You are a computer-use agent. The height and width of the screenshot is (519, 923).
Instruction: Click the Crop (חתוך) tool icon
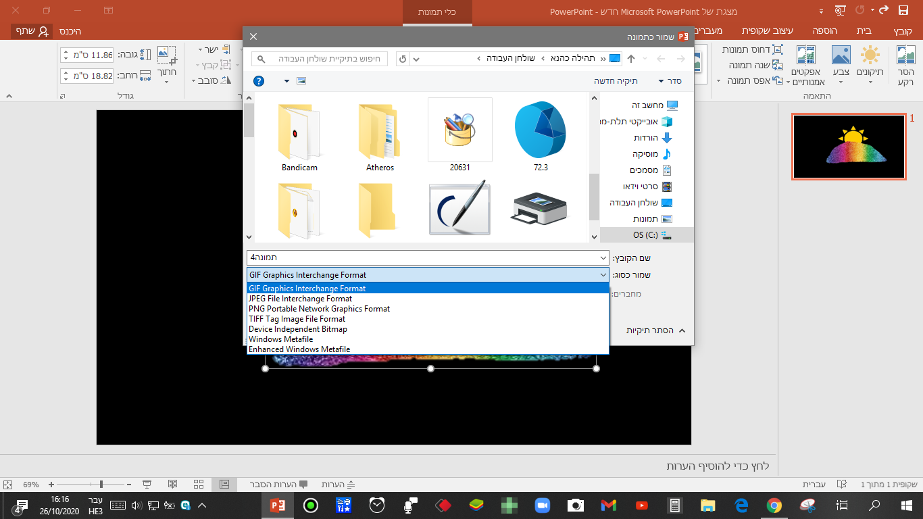click(166, 55)
